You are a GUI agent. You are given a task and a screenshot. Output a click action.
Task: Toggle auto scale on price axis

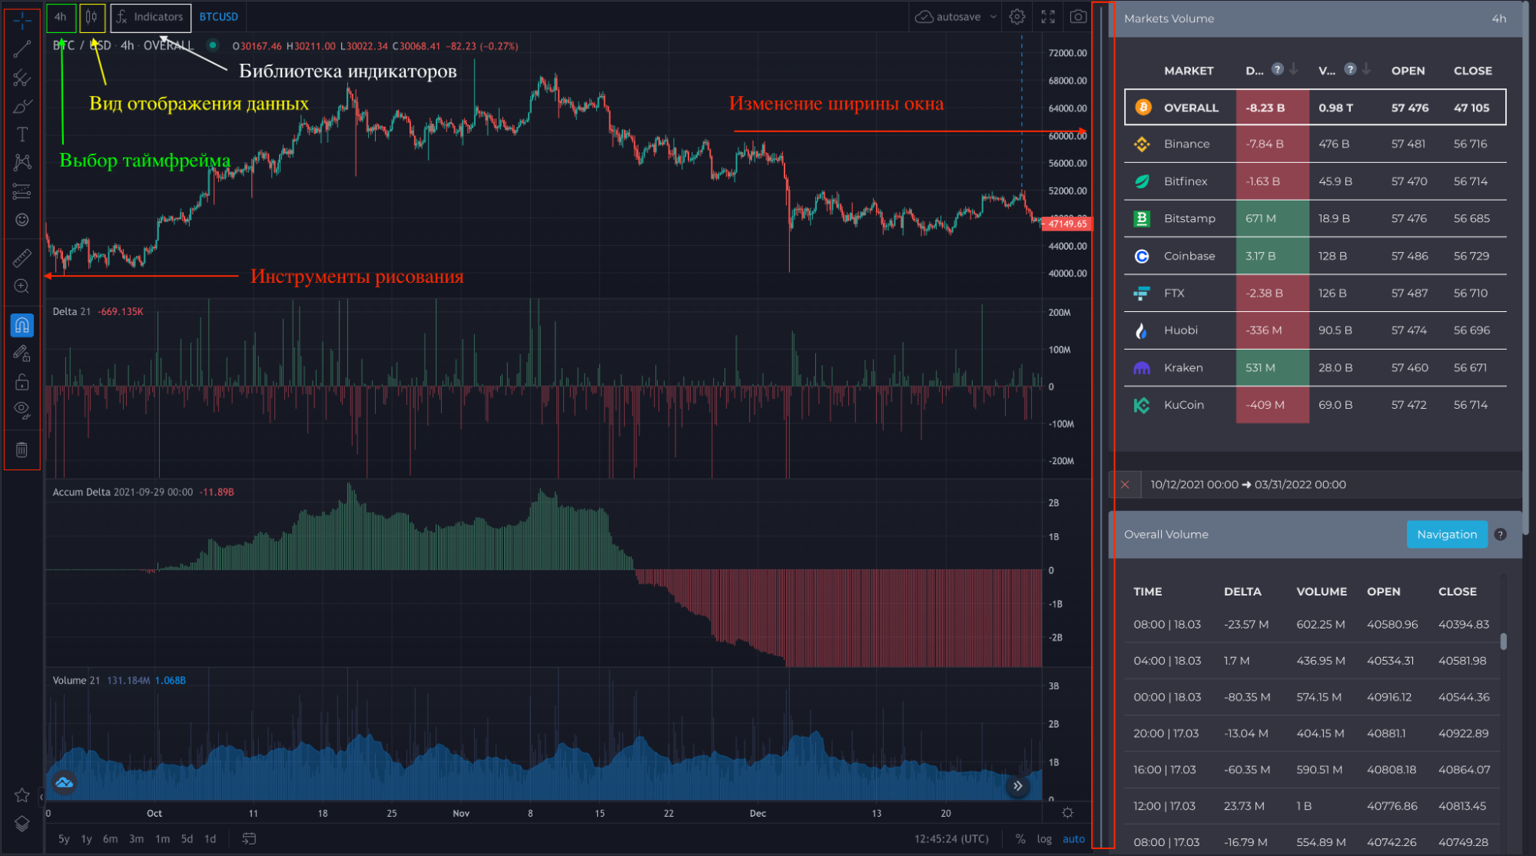point(1073,839)
